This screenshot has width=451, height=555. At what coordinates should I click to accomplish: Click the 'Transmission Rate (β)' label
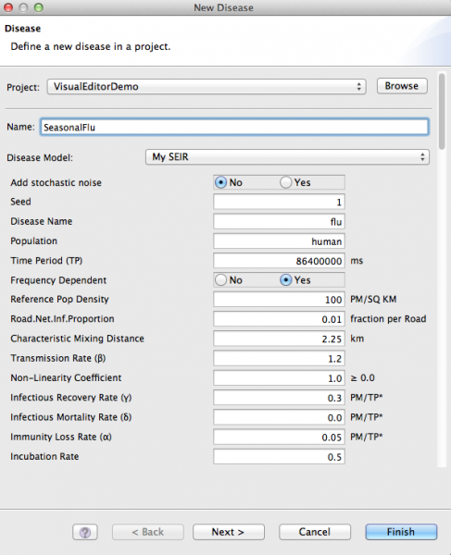coord(58,358)
